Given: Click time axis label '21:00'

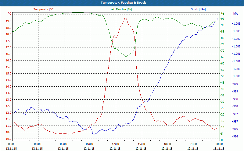Looking at the screenshot, I should tap(193, 144).
